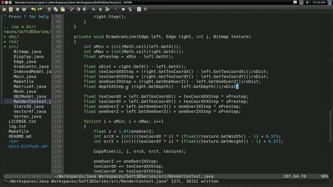Open Gradients.java file

pyautogui.click(x=31, y=66)
